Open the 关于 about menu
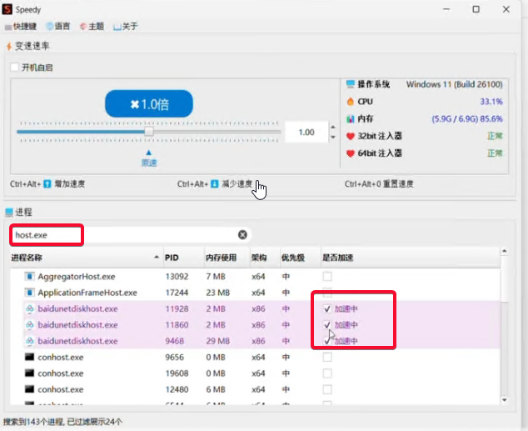The width and height of the screenshot is (528, 431). (x=126, y=27)
